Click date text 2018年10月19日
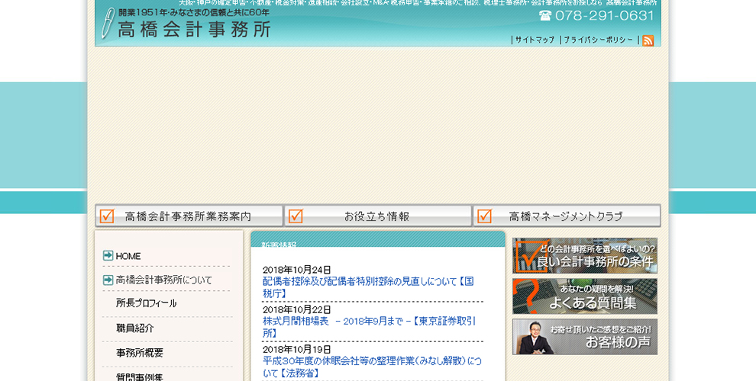The width and height of the screenshot is (756, 381). (x=297, y=350)
